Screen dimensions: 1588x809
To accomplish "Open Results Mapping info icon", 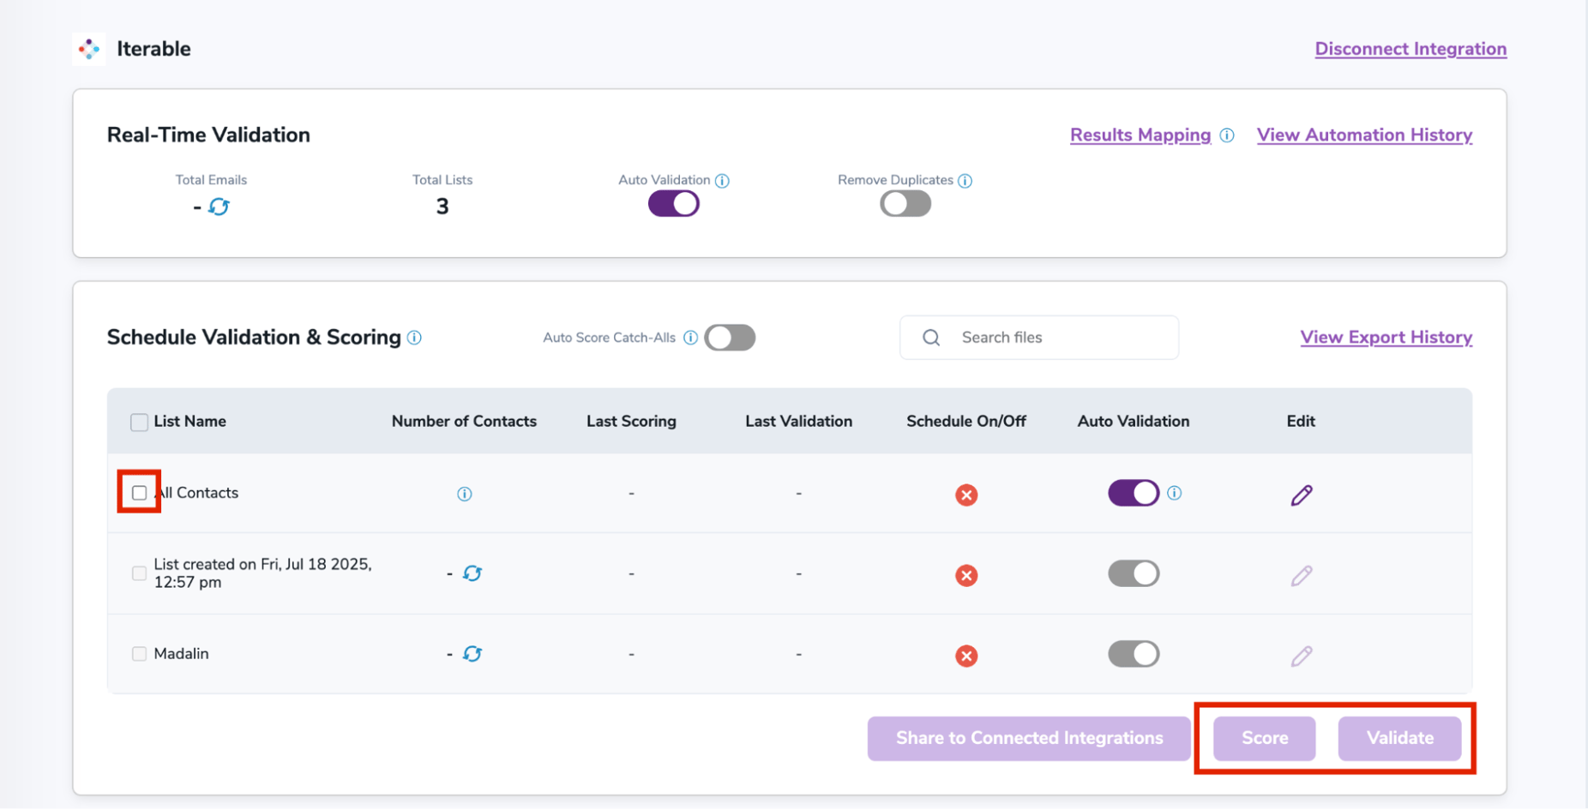I will pyautogui.click(x=1227, y=135).
